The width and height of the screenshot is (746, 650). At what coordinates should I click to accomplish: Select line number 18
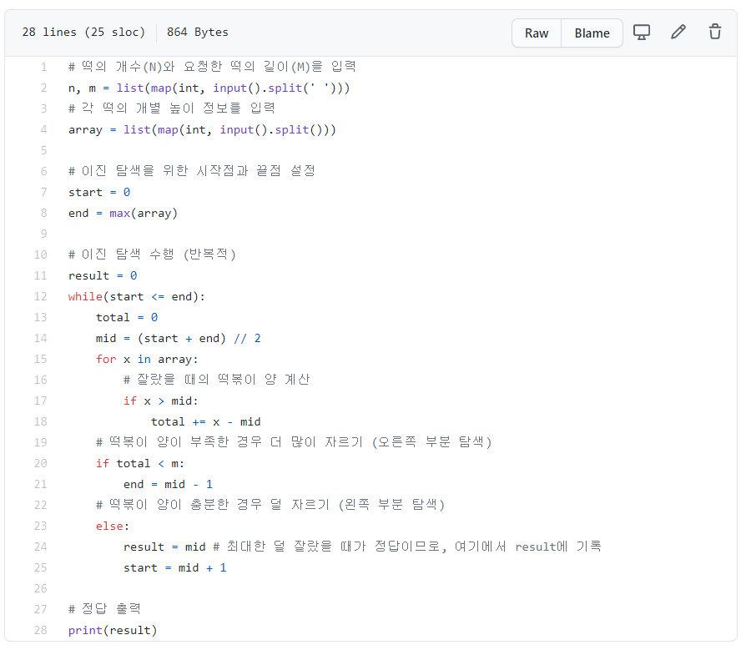point(40,421)
